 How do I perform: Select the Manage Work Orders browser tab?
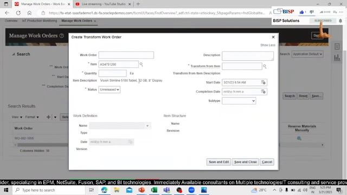click(43, 4)
